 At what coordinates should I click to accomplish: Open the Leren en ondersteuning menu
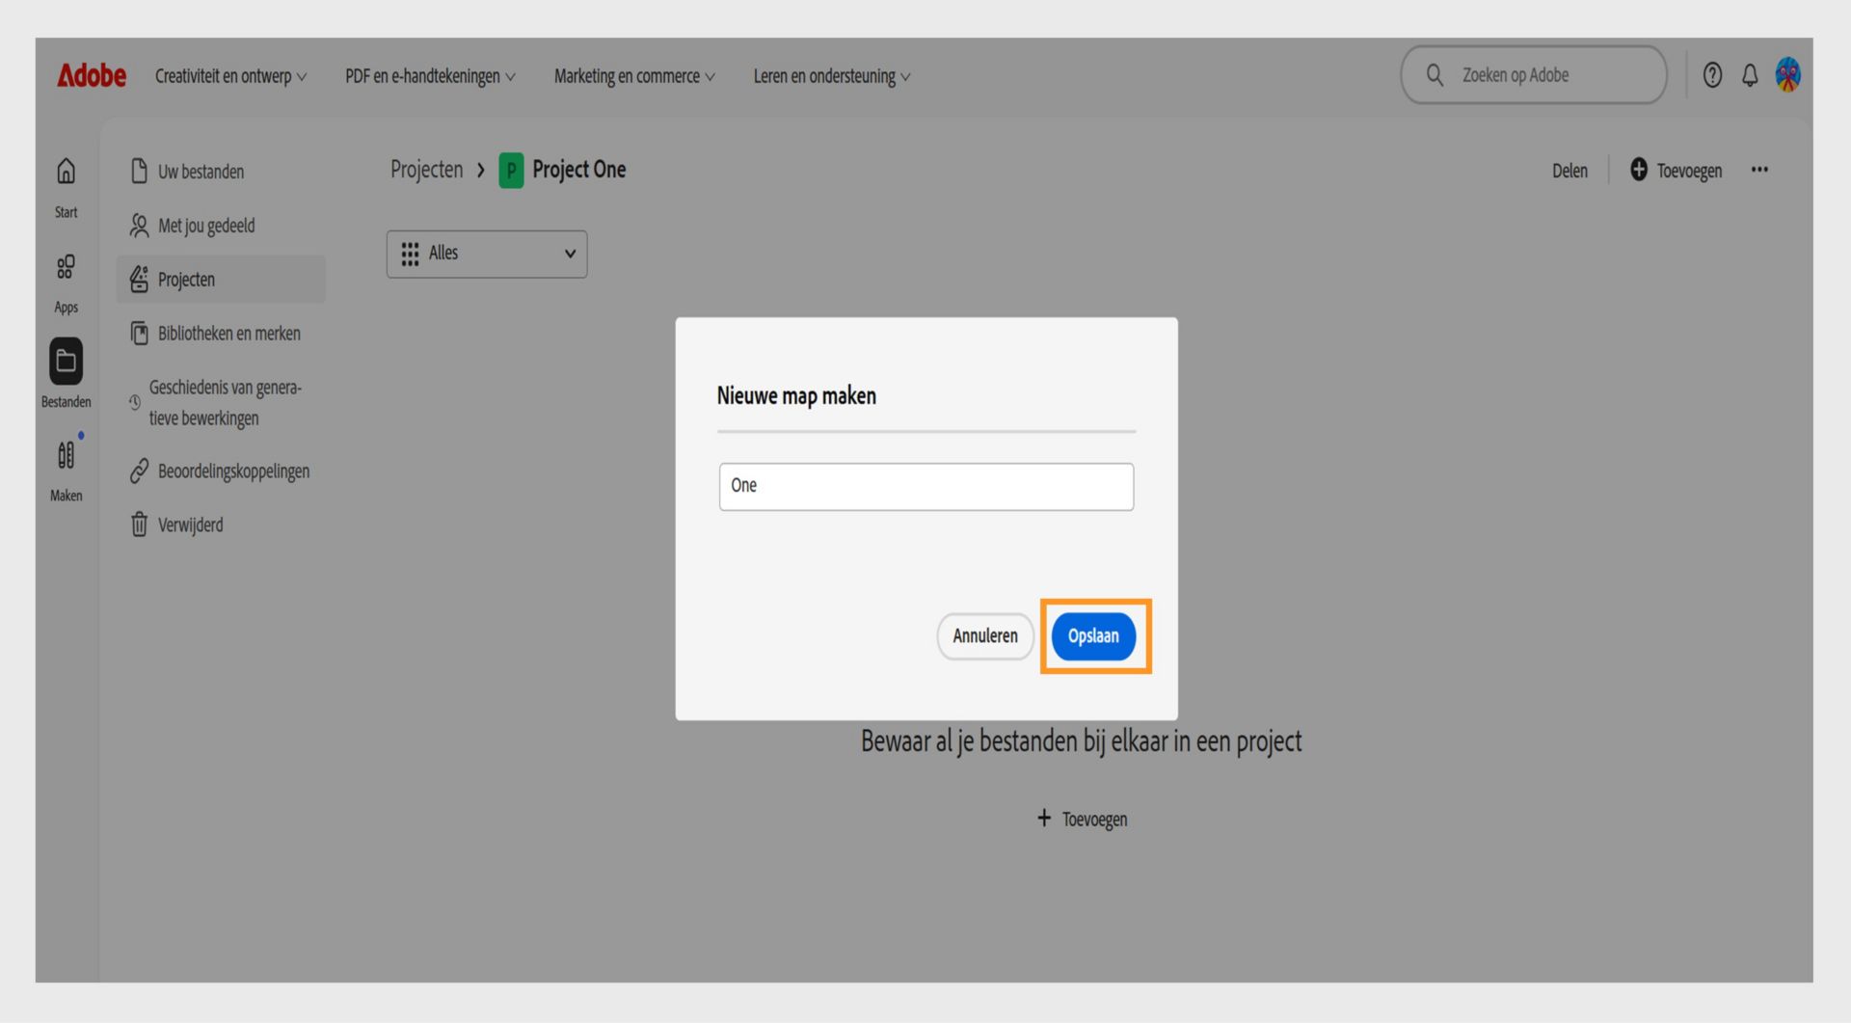[x=831, y=76]
